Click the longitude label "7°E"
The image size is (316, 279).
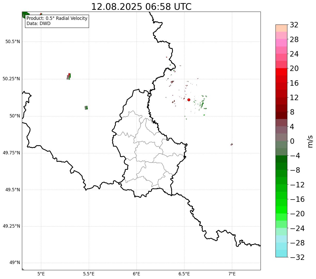(232, 274)
